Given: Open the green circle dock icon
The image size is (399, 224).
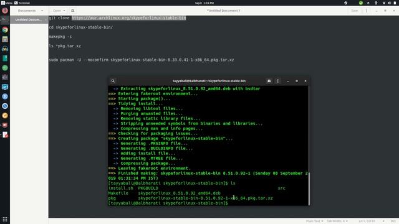Looking at the screenshot, I should (5, 68).
